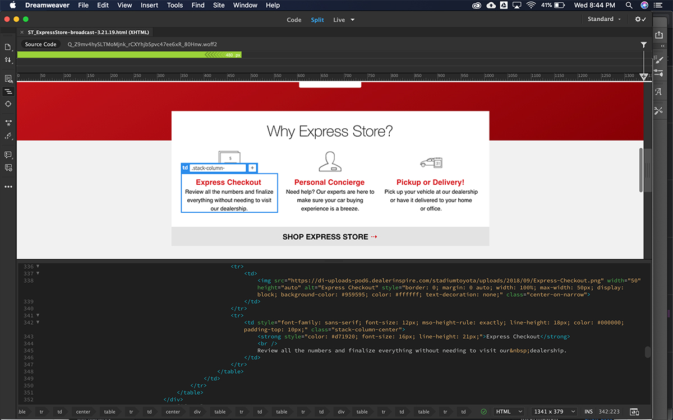Viewport: 673px width, 420px height.
Task: Switch to Split view
Action: (x=317, y=20)
